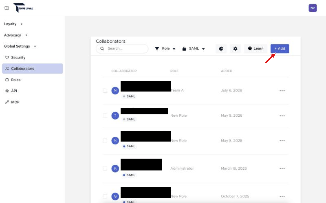Click the N avatar in the Team A row

click(115, 90)
